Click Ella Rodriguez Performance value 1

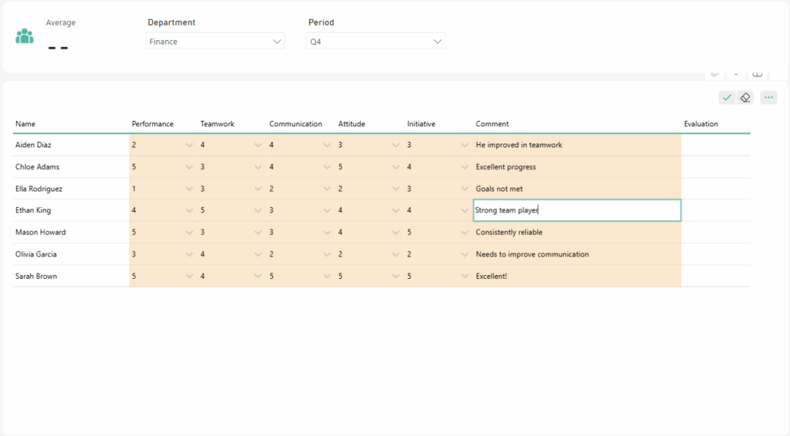pos(134,189)
